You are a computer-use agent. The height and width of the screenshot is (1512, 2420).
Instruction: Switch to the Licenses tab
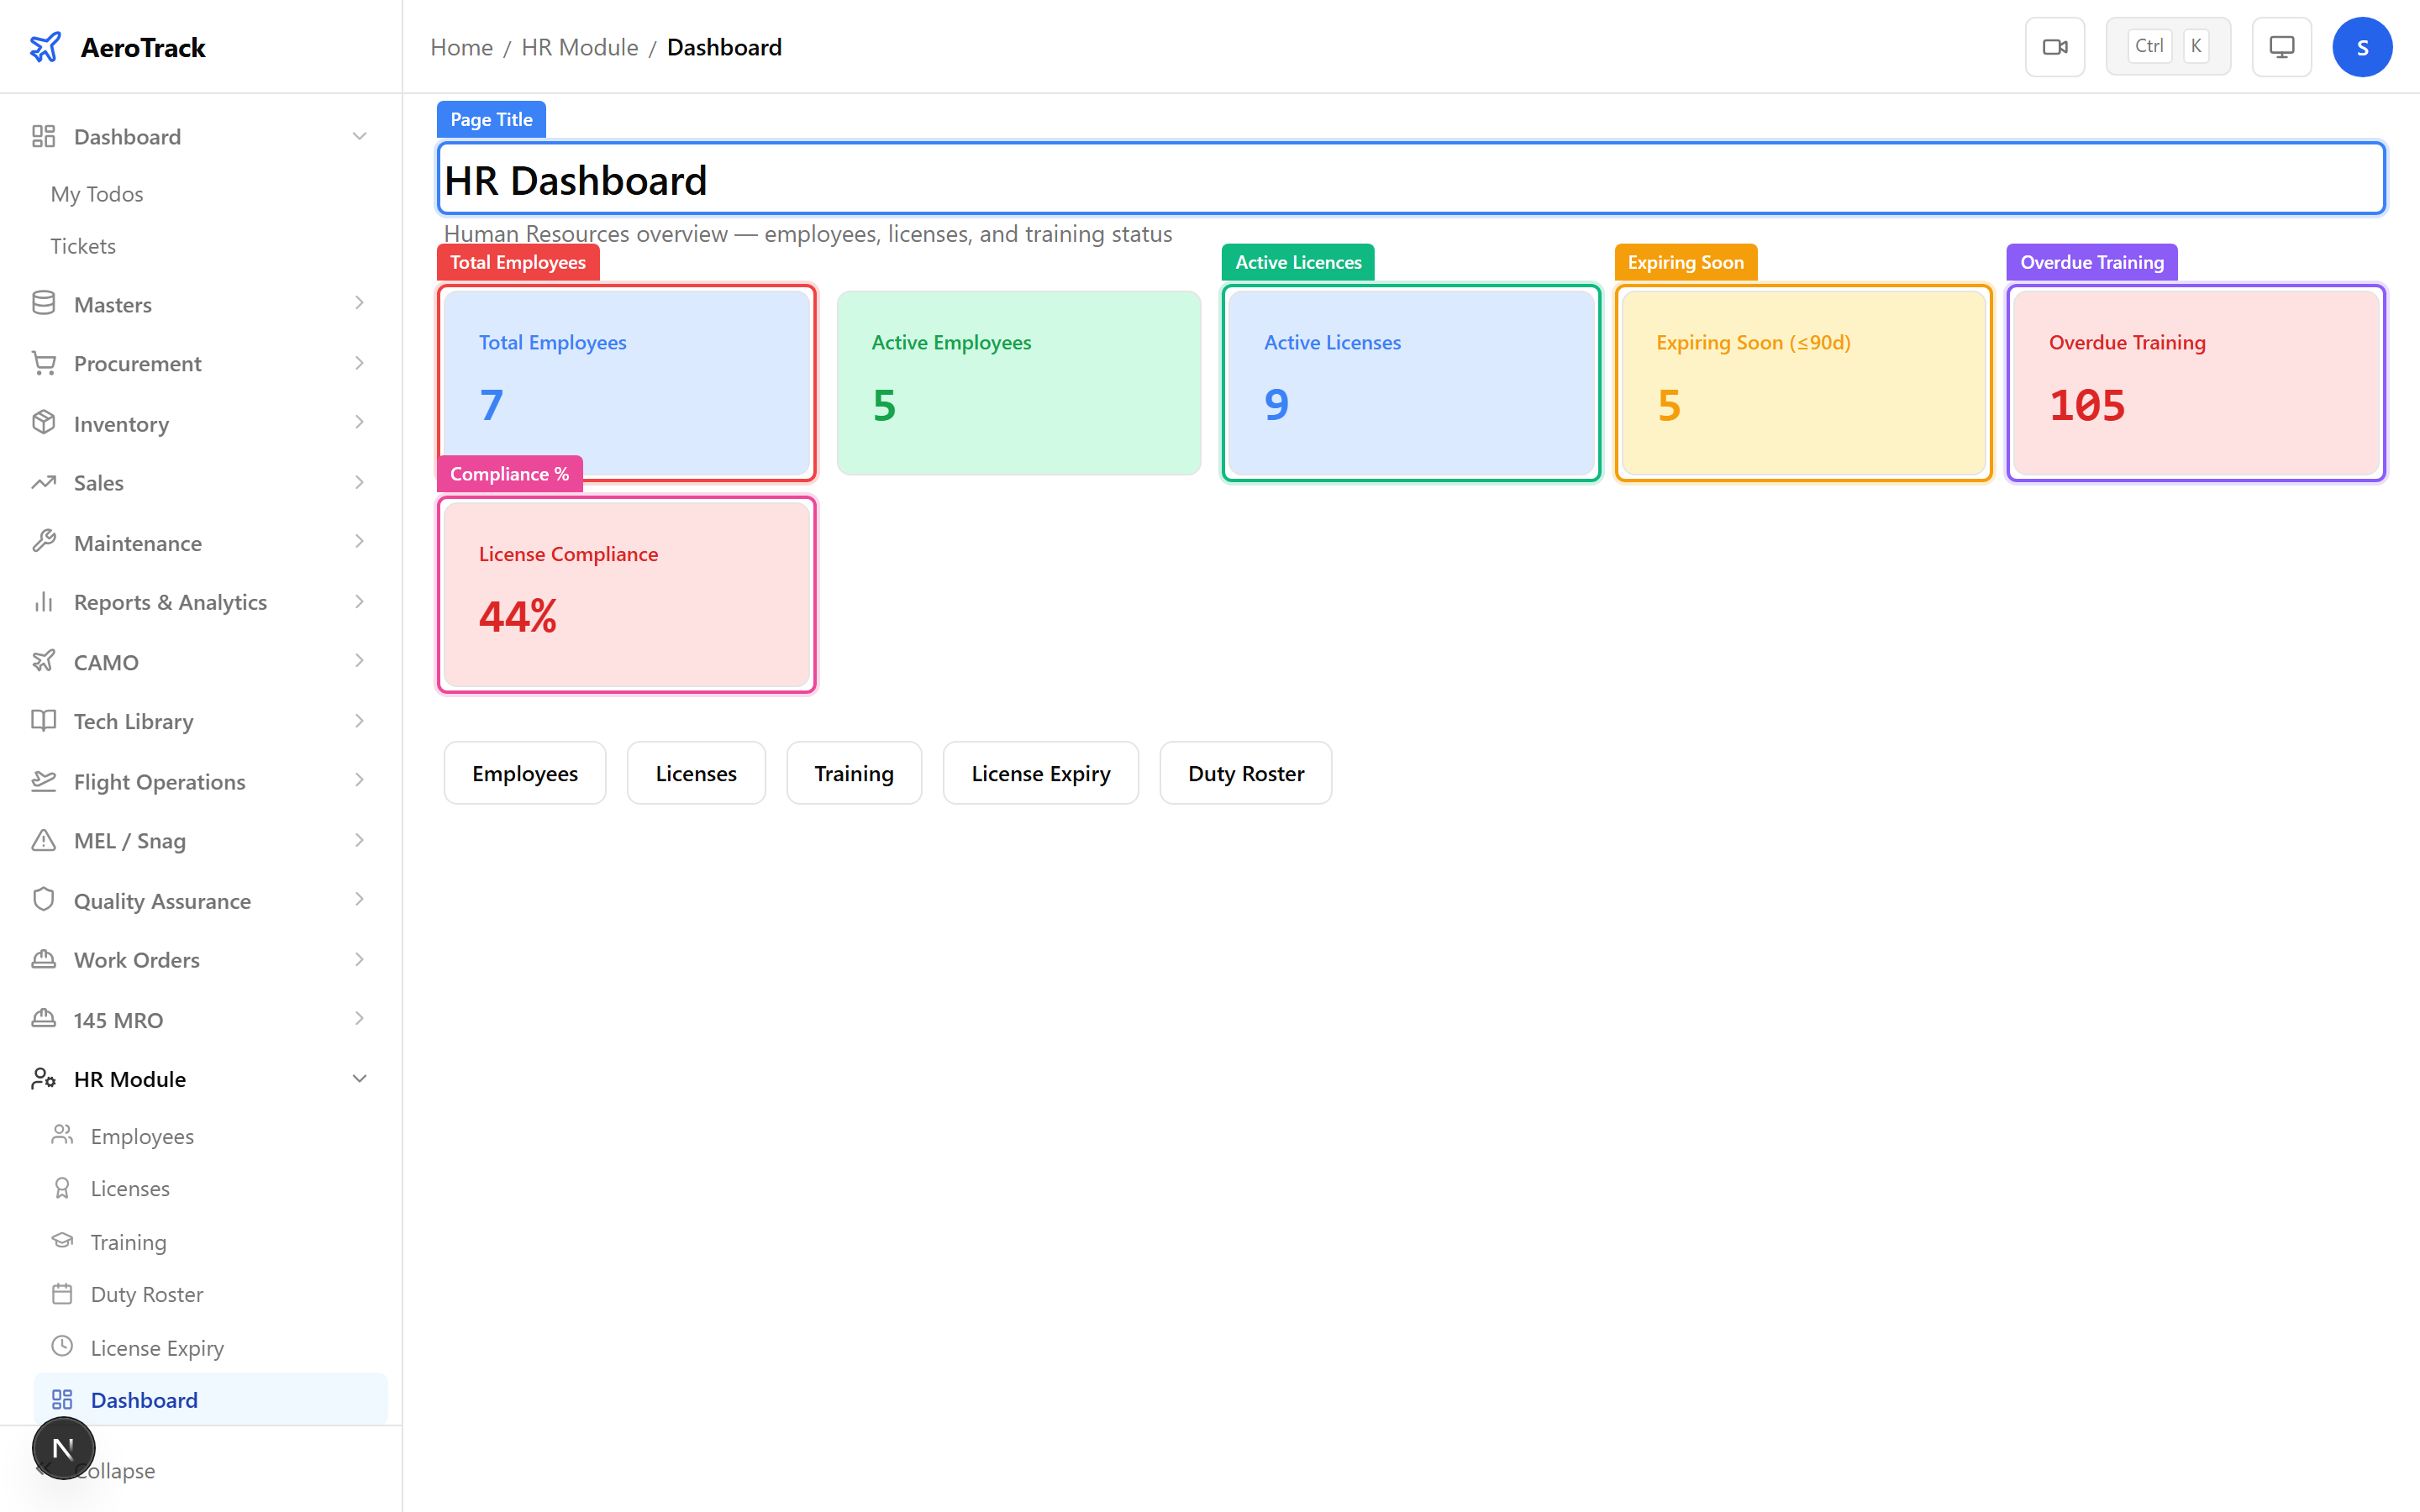[696, 772]
